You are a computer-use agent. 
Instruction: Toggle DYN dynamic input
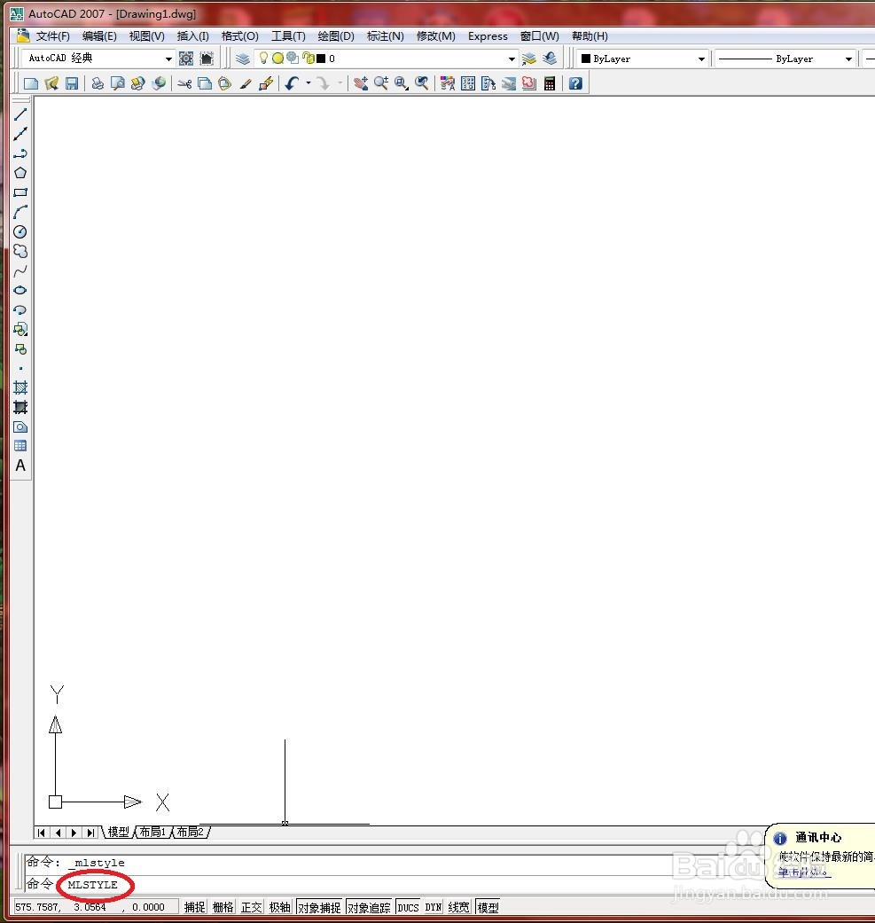pos(434,907)
